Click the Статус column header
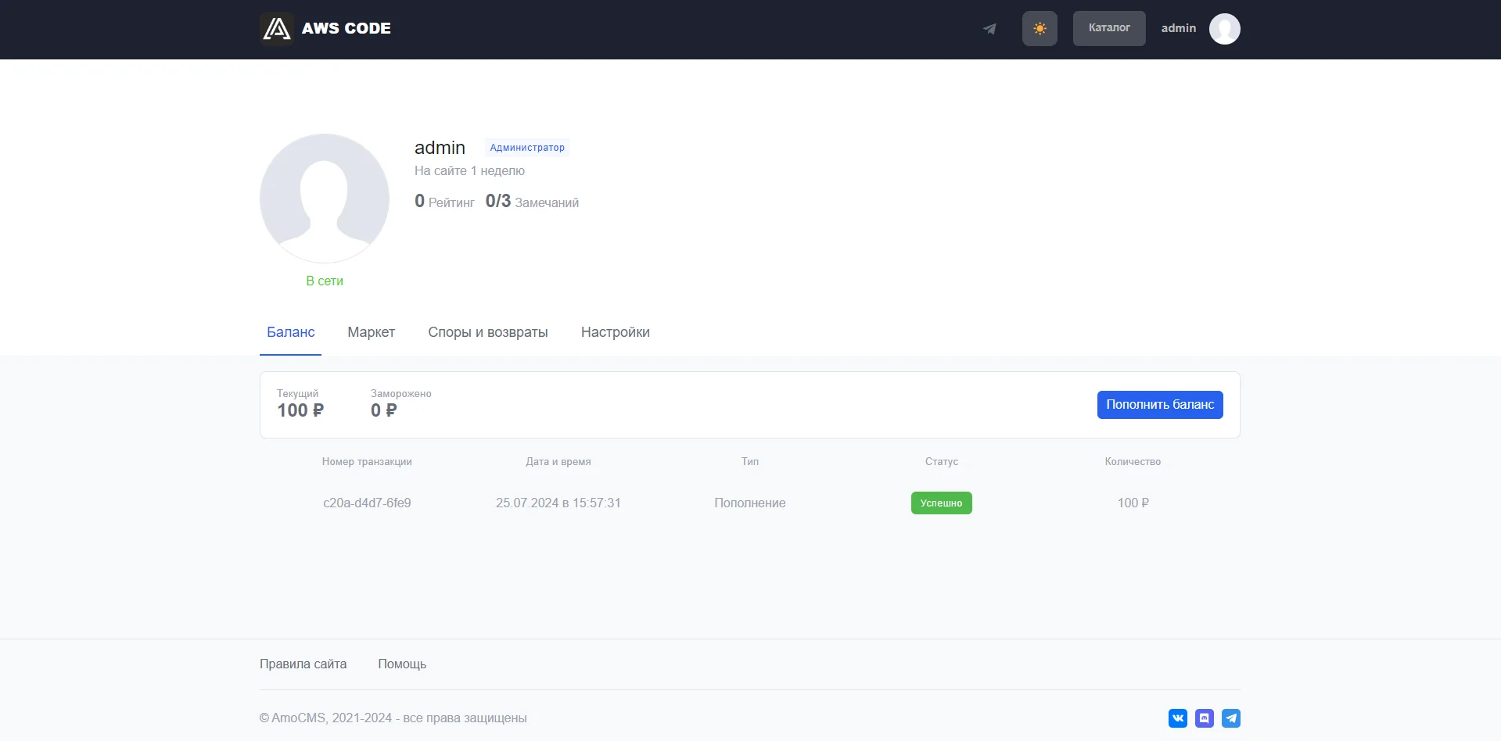The width and height of the screenshot is (1501, 741). 942,462
